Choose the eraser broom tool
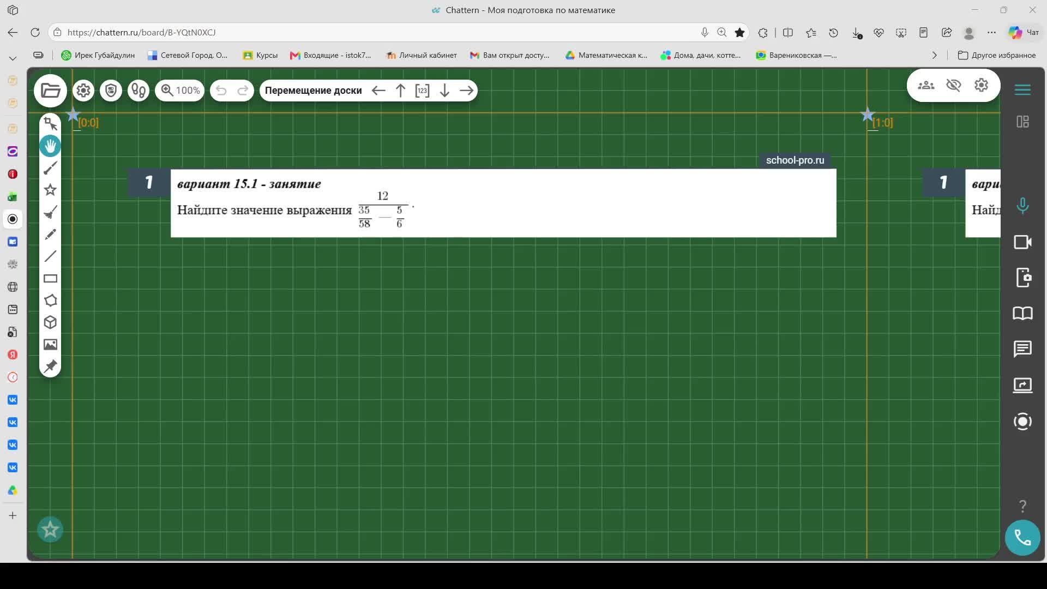1047x589 pixels. click(50, 212)
